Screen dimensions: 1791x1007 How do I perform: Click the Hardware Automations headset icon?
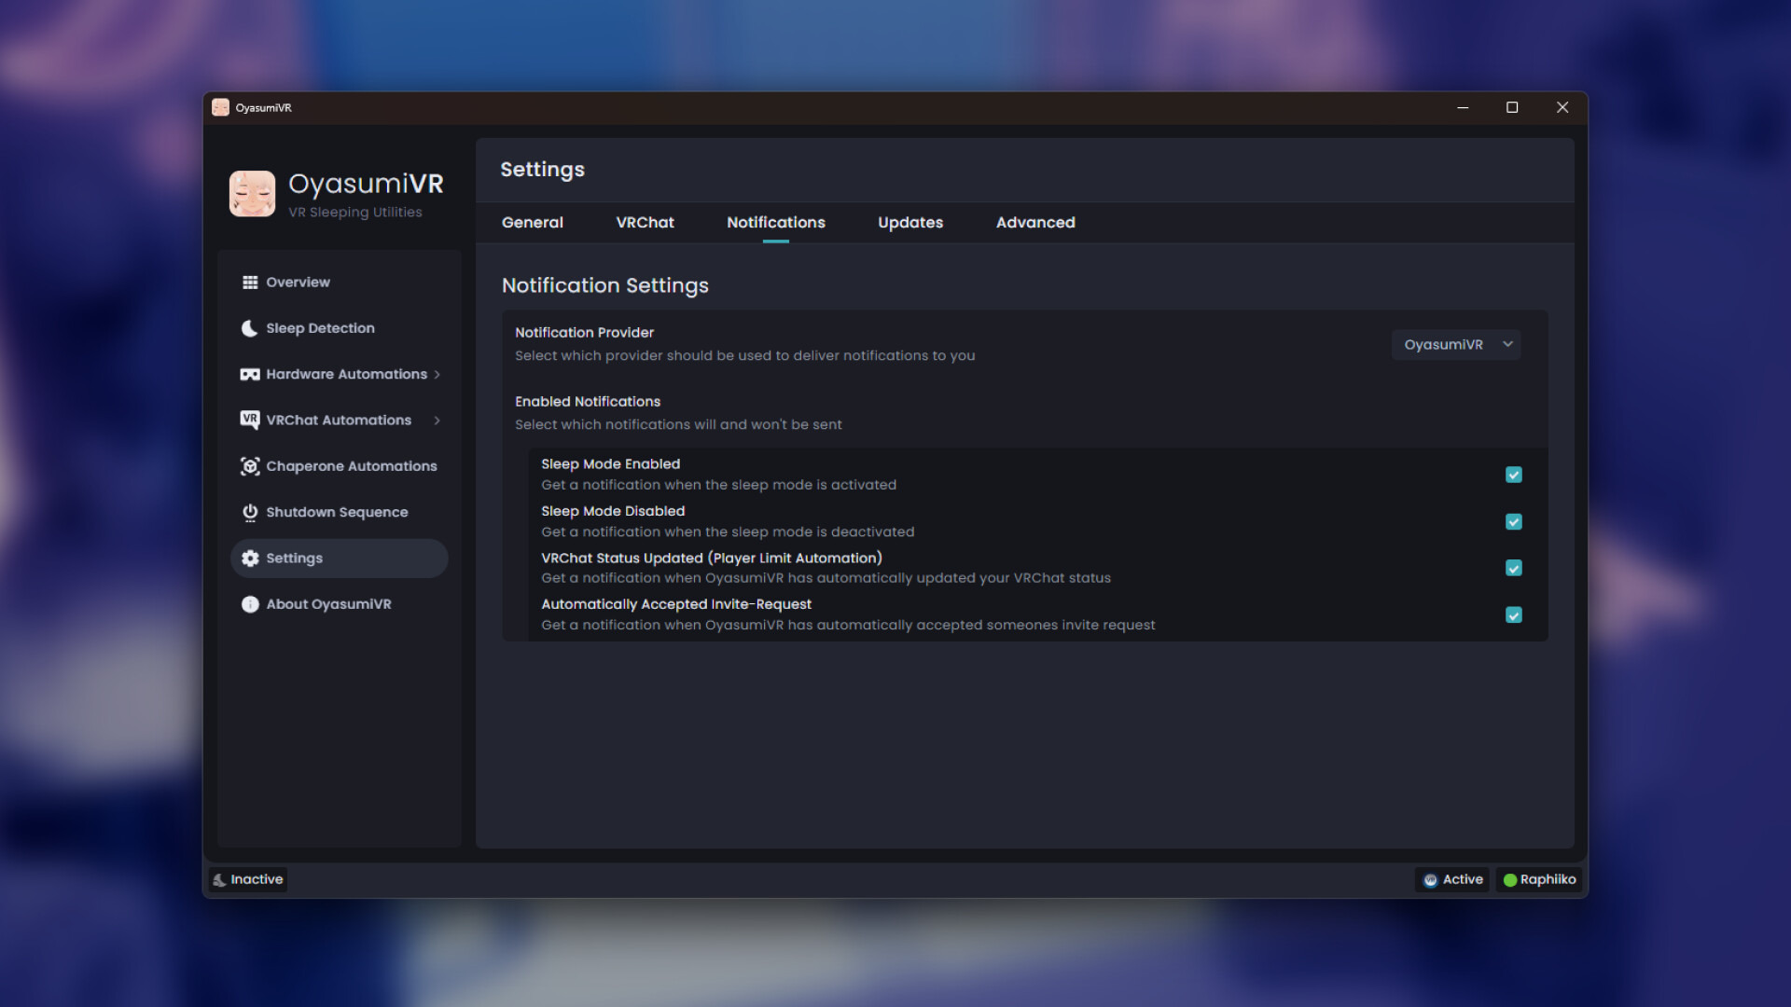coord(248,374)
